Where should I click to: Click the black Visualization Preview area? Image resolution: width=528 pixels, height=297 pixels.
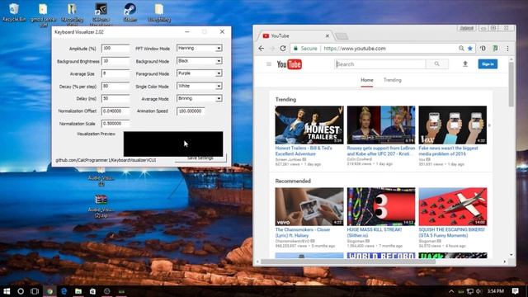coord(173,144)
